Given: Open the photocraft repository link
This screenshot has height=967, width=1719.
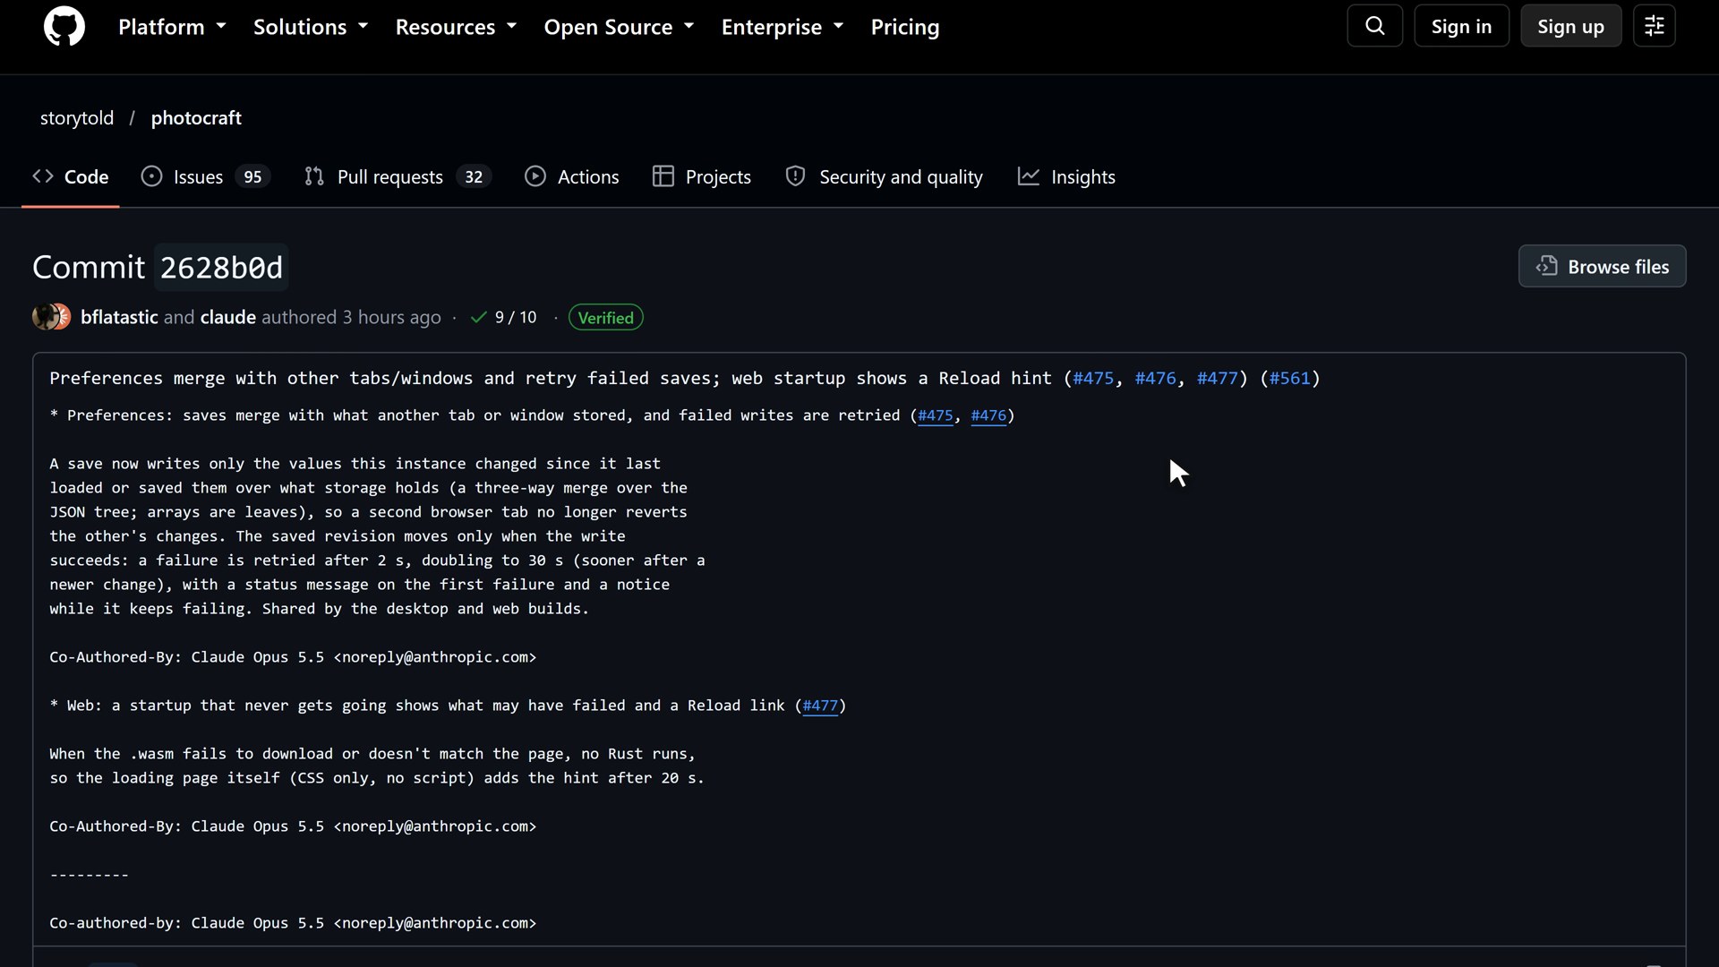Looking at the screenshot, I should [x=196, y=117].
